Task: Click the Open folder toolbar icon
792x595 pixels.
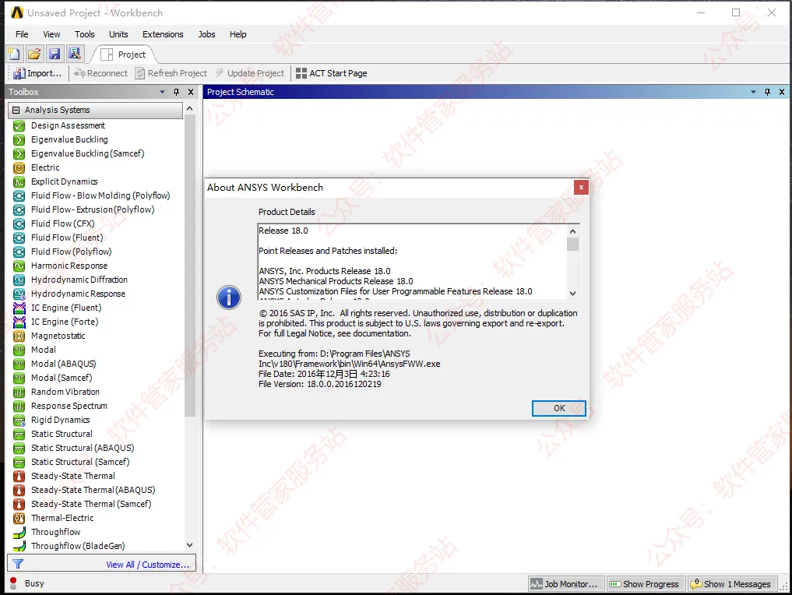Action: pos(34,54)
